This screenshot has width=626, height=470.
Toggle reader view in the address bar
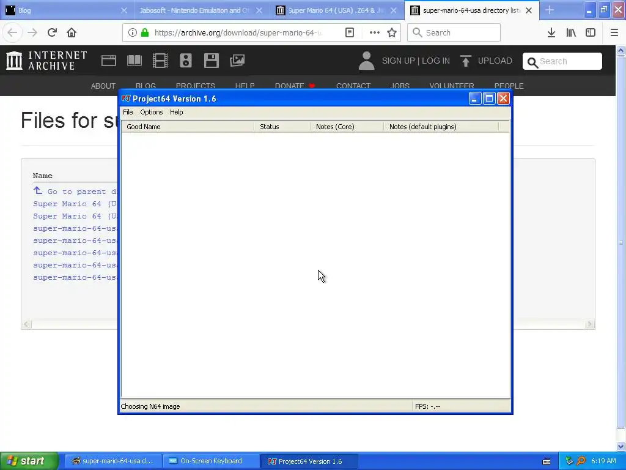pos(350,32)
